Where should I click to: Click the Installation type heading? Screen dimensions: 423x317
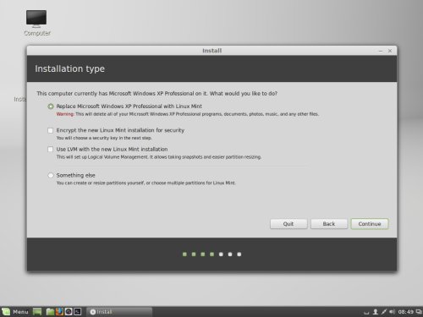pos(69,68)
